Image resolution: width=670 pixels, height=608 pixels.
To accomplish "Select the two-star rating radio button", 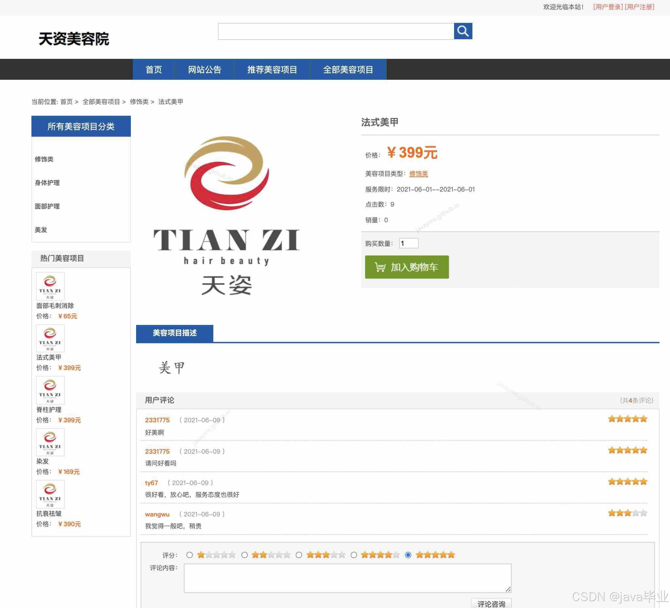I will coord(244,555).
